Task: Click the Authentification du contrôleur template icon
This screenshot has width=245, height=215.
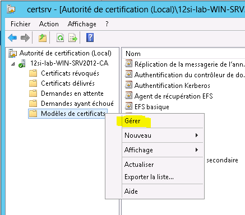Action: click(128, 74)
